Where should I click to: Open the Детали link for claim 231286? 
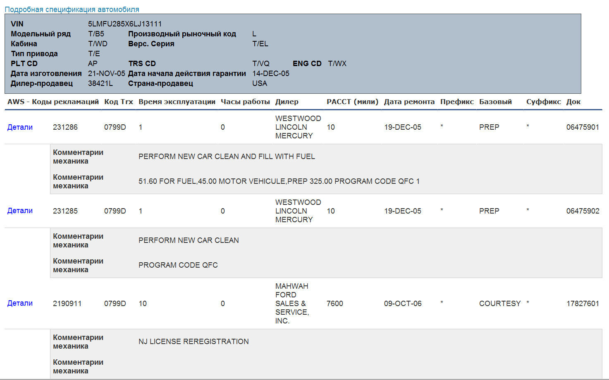click(20, 127)
